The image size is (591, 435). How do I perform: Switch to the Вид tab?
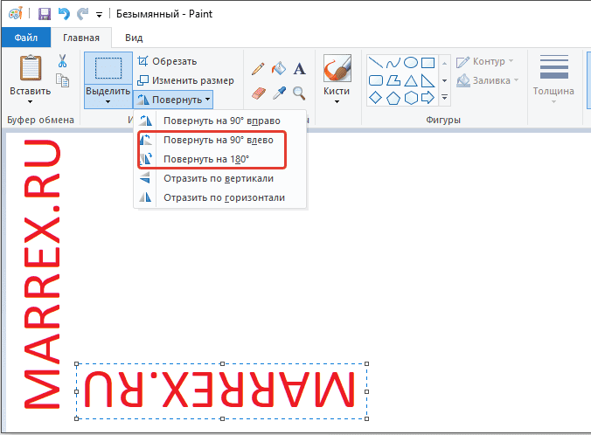click(134, 38)
